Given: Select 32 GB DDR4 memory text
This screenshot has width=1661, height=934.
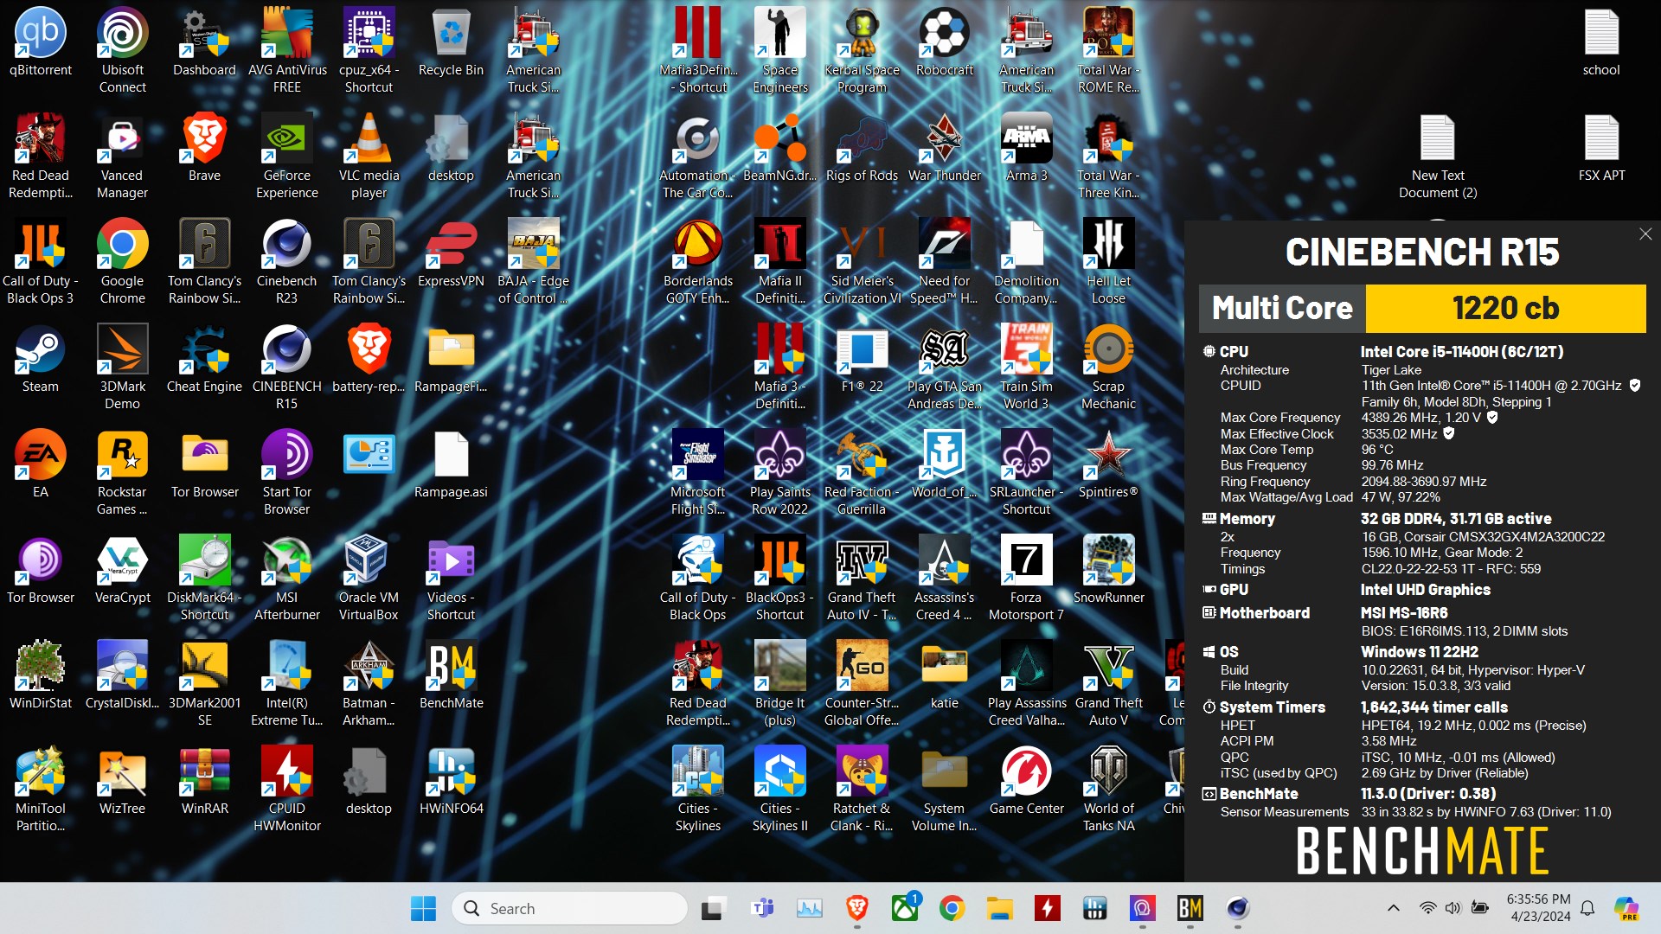Looking at the screenshot, I should pos(1456,519).
